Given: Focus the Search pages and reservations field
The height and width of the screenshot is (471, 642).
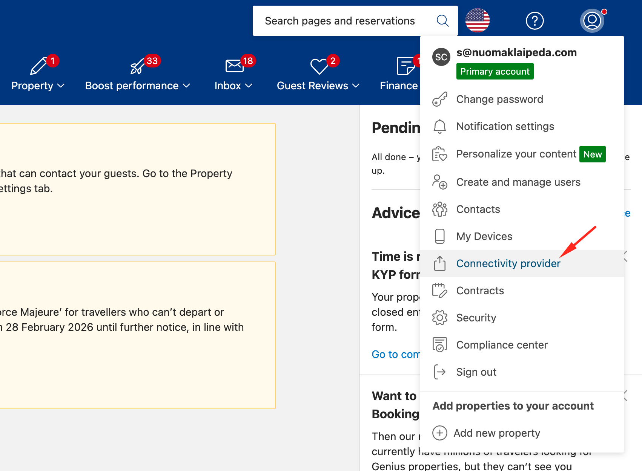Looking at the screenshot, I should pos(339,21).
